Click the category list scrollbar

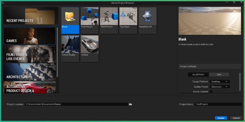click(x=57, y=52)
